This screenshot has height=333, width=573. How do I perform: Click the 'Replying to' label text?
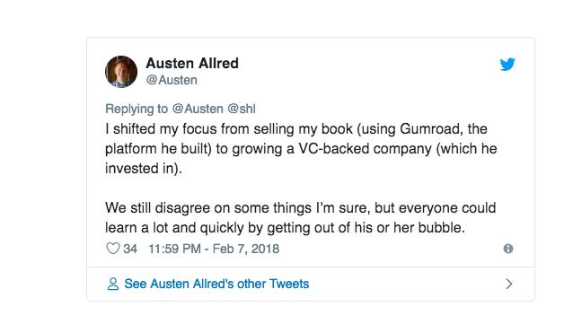(x=137, y=109)
